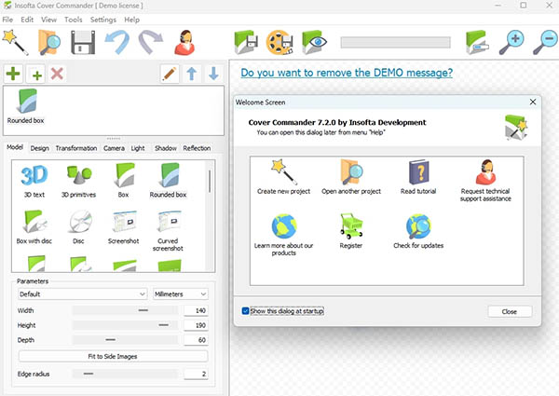
Task: Zoom in with the magnifier plus icon
Action: click(511, 43)
